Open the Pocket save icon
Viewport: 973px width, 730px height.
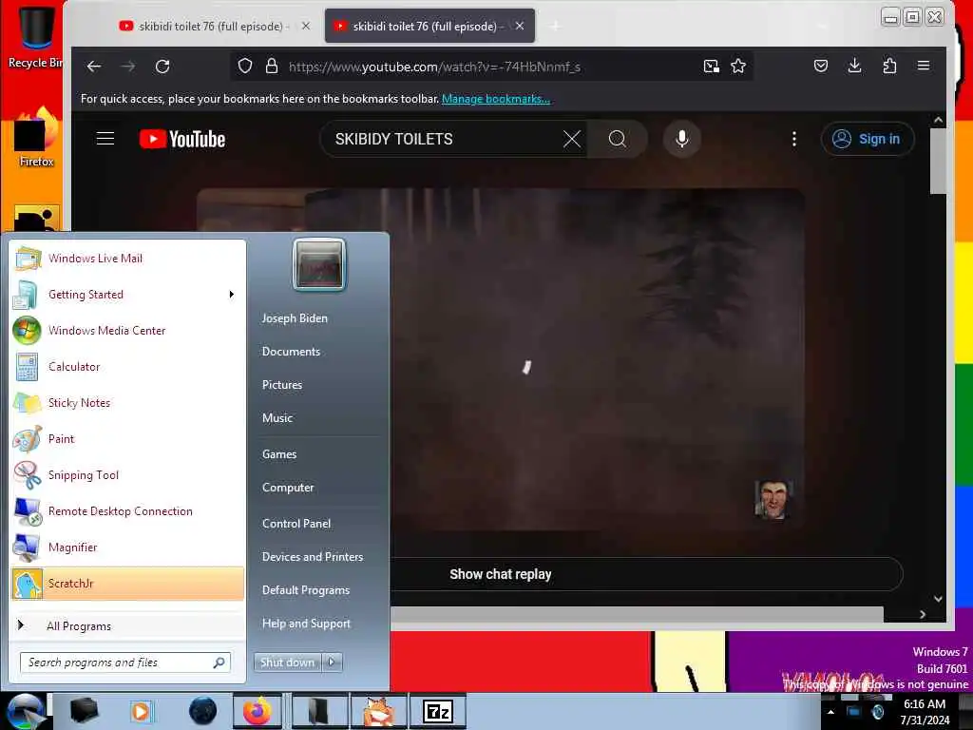click(x=820, y=66)
